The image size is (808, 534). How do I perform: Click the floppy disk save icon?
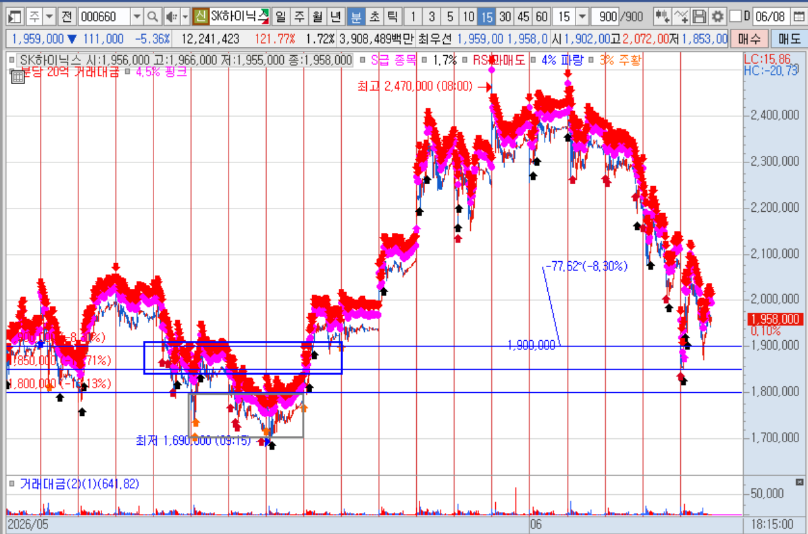click(x=700, y=16)
